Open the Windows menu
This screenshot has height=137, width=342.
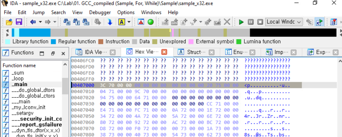pyautogui.click(x=151, y=12)
